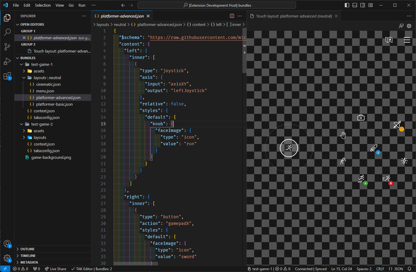Split the editor right
Image resolution: width=416 pixels, height=272 pixels.
[x=232, y=16]
